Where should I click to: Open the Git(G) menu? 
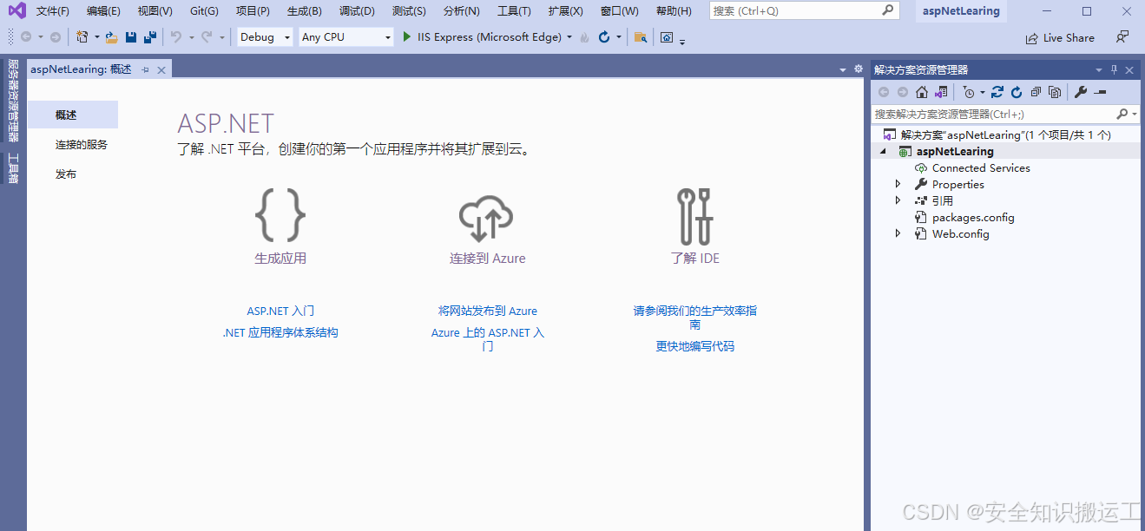204,11
